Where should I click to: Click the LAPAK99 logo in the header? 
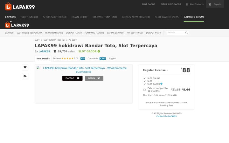(20, 7)
